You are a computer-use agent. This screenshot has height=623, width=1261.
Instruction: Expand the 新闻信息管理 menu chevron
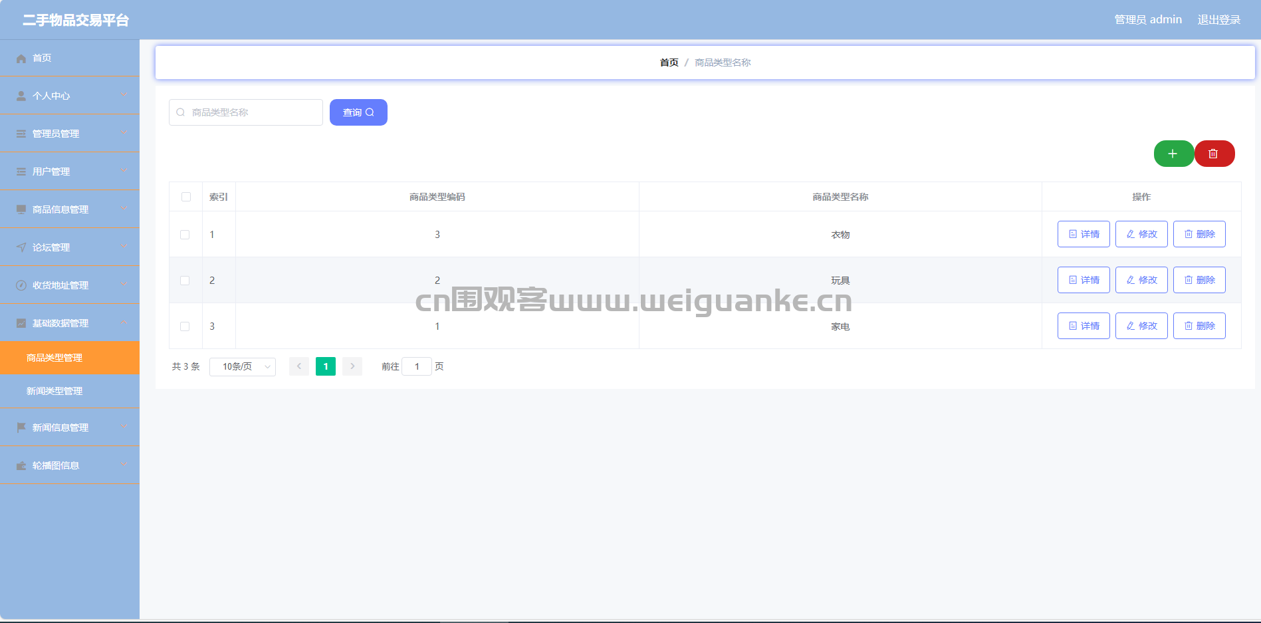click(x=124, y=427)
